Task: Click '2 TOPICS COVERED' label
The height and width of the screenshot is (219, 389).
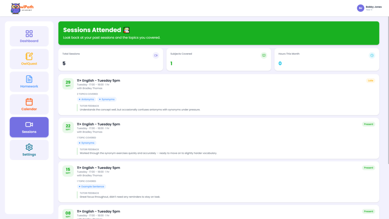Action: click(x=87, y=94)
